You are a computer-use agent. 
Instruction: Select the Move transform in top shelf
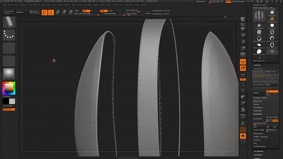click(57, 12)
